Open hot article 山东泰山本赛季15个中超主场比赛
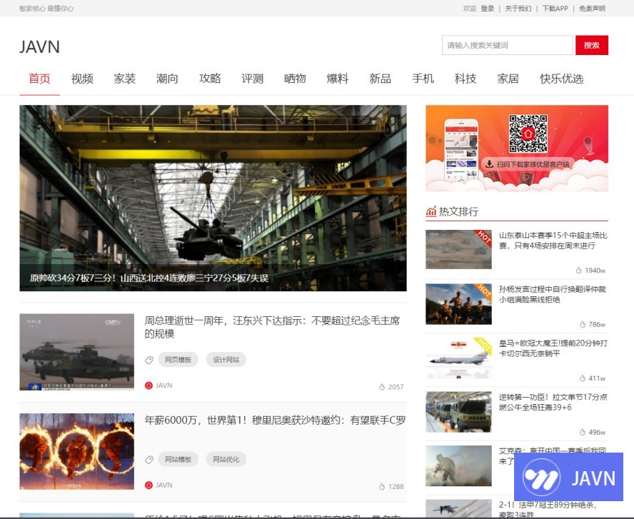This screenshot has height=519, width=634. tap(553, 241)
